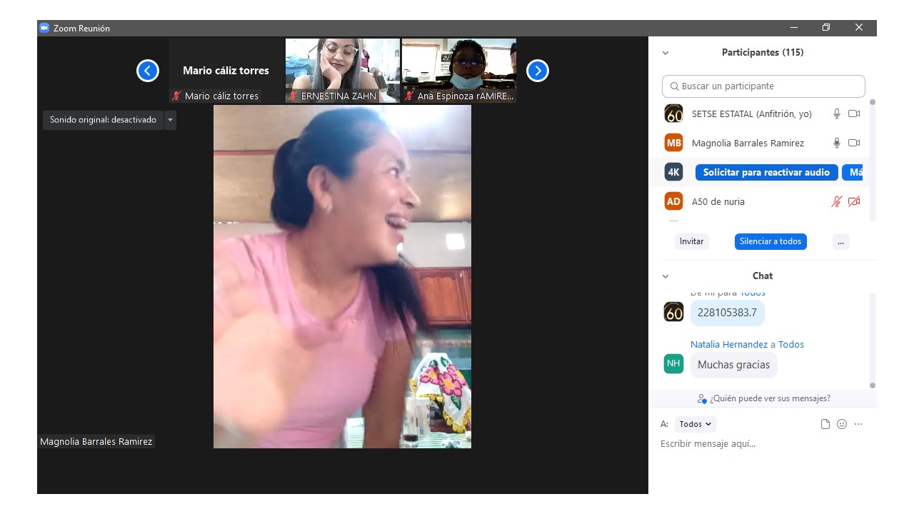This screenshot has width=914, height=514.
Task: Click Magnolia Barrales Ramirez main video
Action: click(x=342, y=277)
